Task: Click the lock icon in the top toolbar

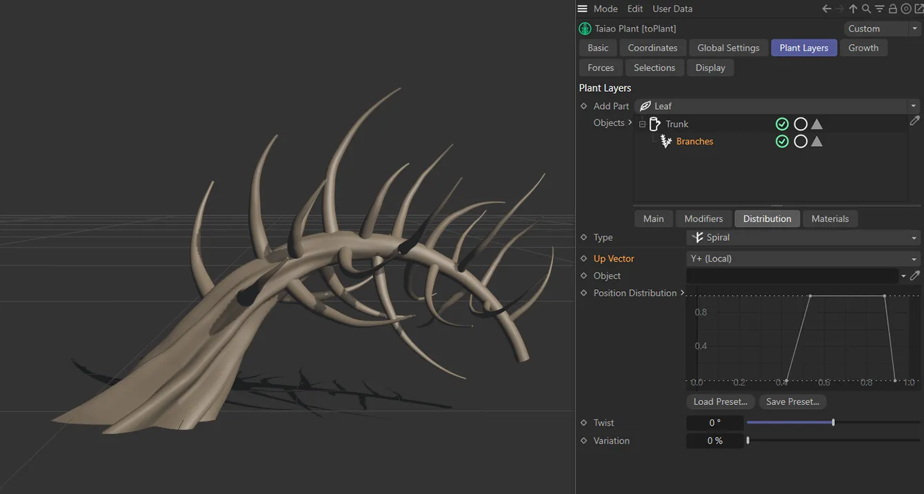Action: 892,8
